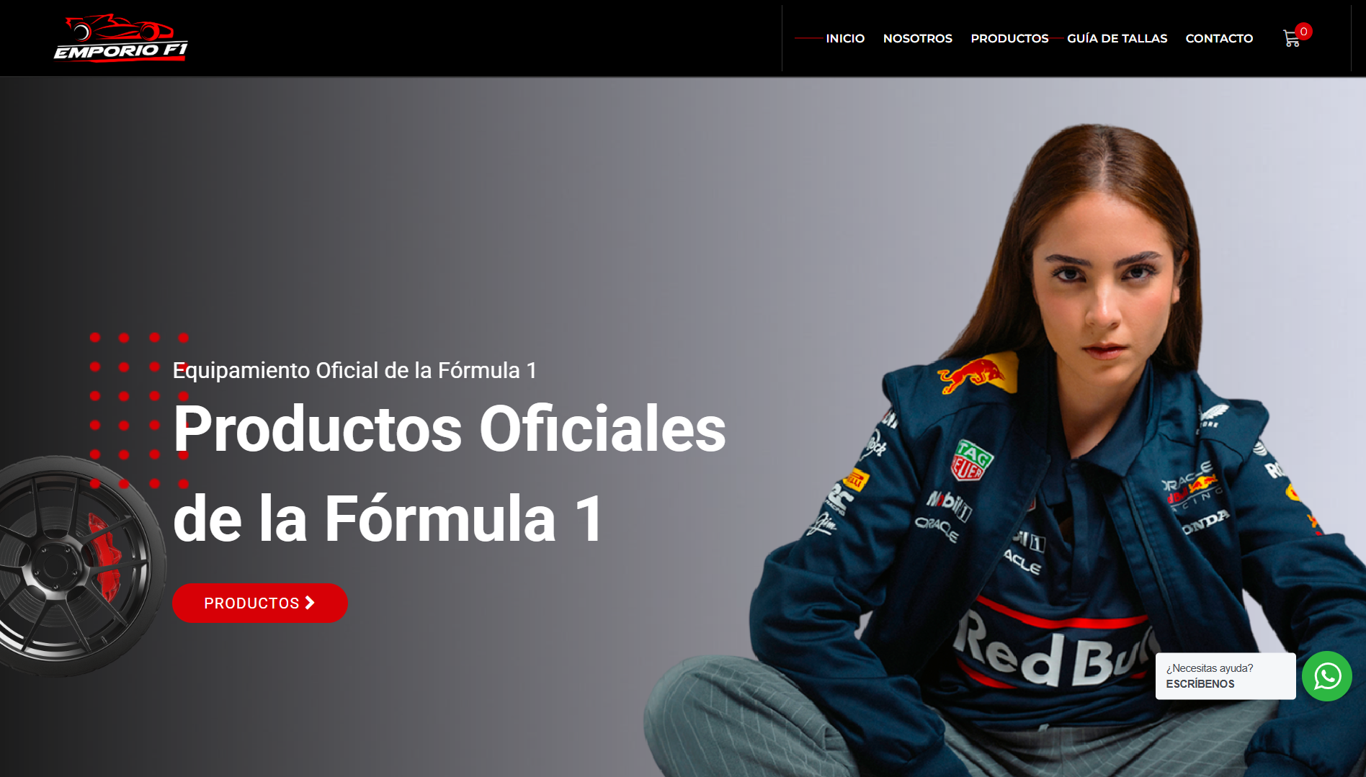This screenshot has width=1366, height=777.
Task: Navigate to the Contacto page
Action: (1219, 38)
